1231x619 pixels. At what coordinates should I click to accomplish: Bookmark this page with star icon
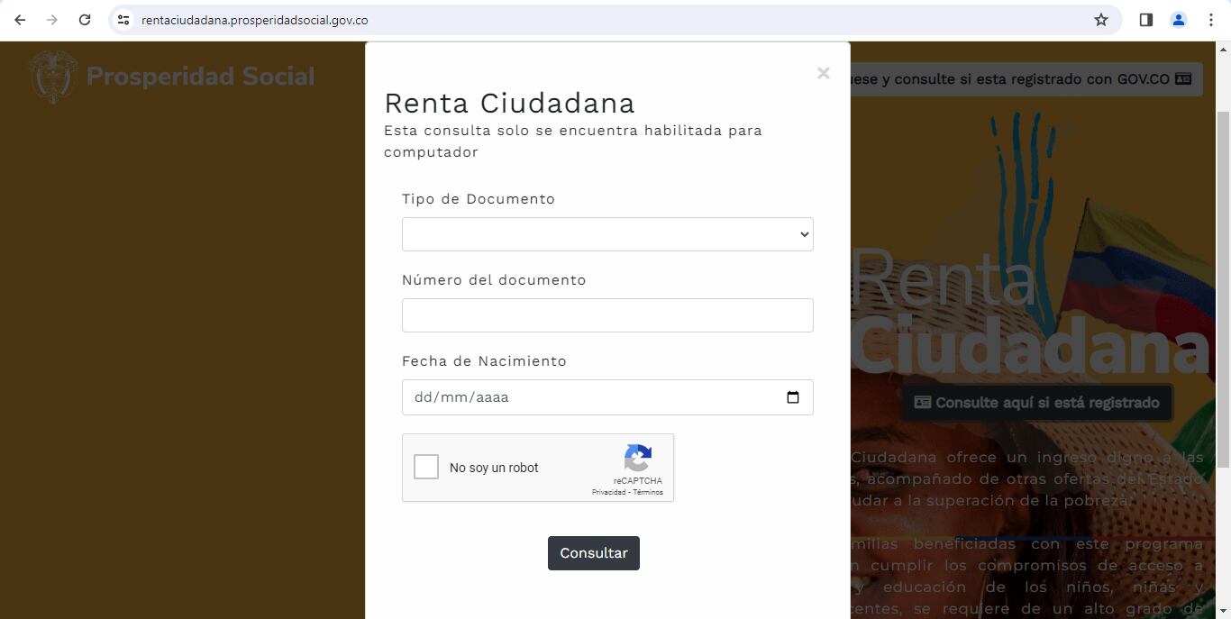point(1100,20)
